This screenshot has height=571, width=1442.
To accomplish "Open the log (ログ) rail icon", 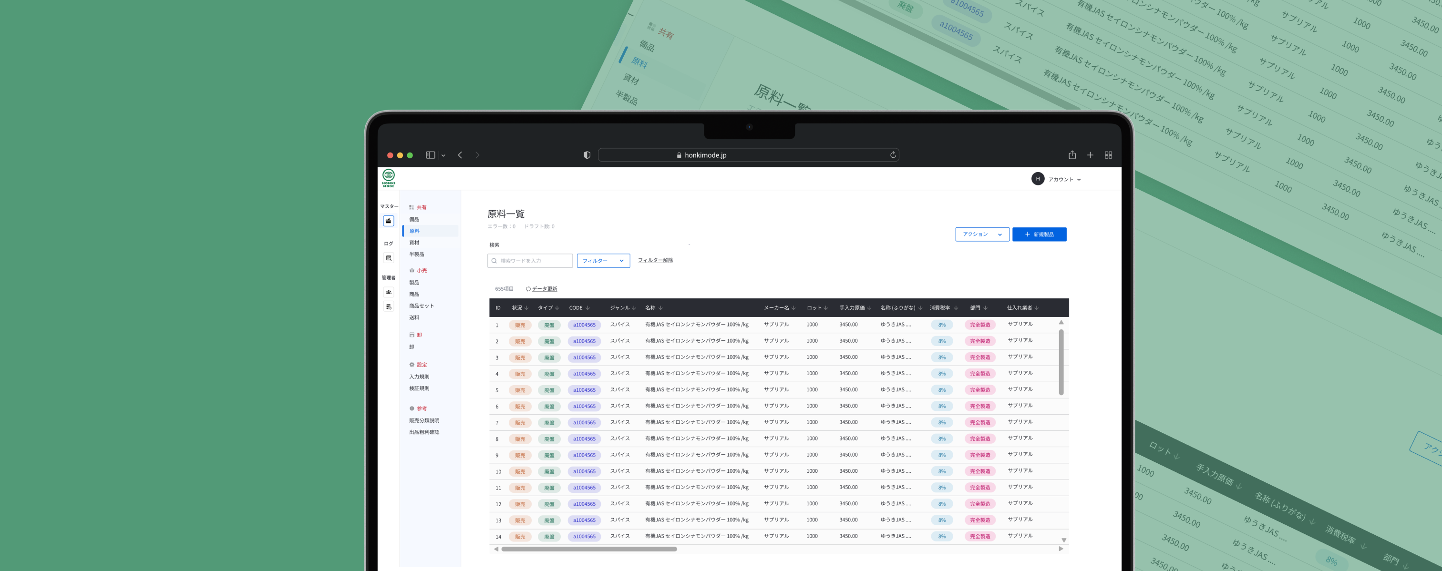I will click(x=389, y=258).
